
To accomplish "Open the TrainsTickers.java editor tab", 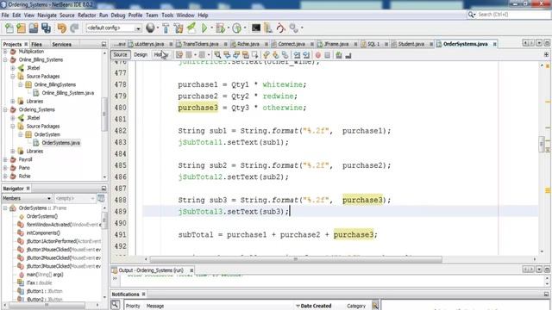I will tap(201, 44).
